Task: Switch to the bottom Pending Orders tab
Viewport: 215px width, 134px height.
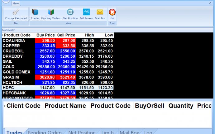Action: [45, 132]
